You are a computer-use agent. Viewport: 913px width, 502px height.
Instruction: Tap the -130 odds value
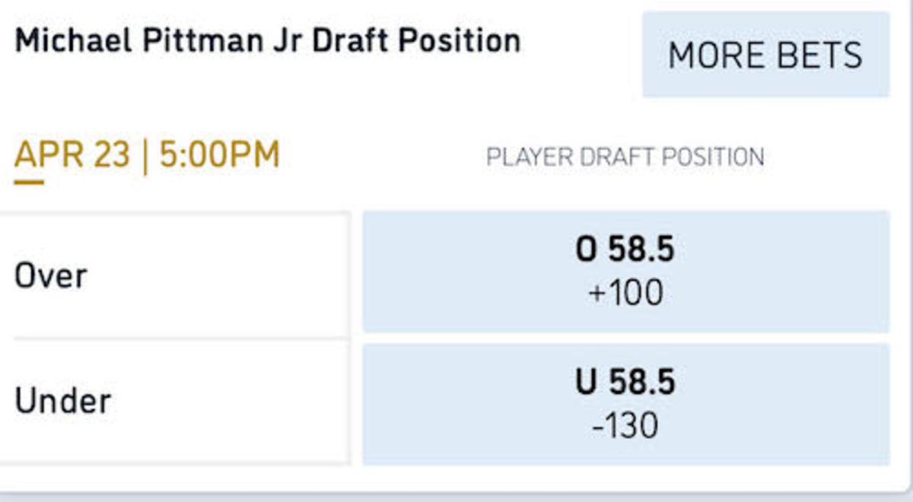625,426
